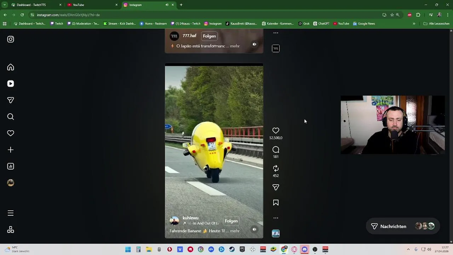Open more options for the 777.haf reel
The image size is (453, 255).
pyautogui.click(x=276, y=33)
